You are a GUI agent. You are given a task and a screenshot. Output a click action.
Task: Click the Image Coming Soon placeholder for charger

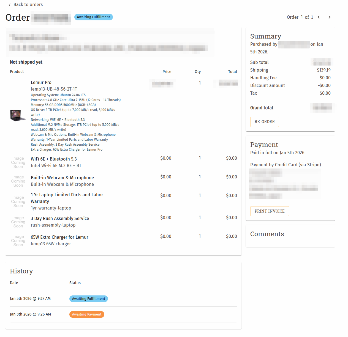(x=18, y=240)
